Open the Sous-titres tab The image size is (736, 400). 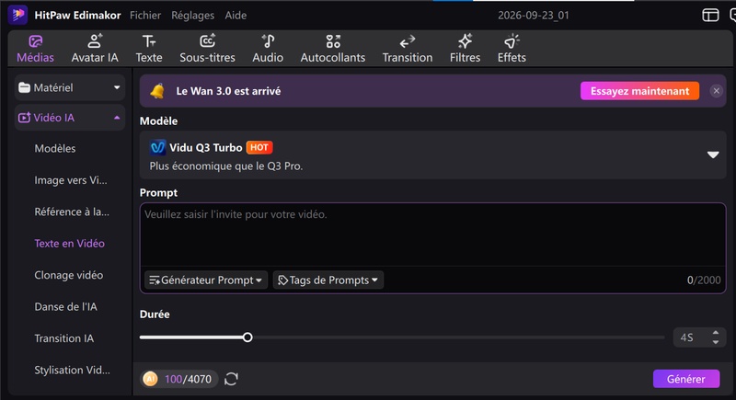[207, 49]
